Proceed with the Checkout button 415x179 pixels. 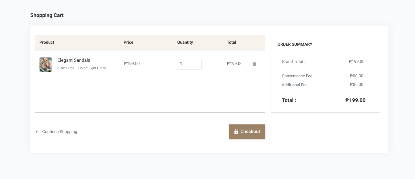click(x=247, y=132)
